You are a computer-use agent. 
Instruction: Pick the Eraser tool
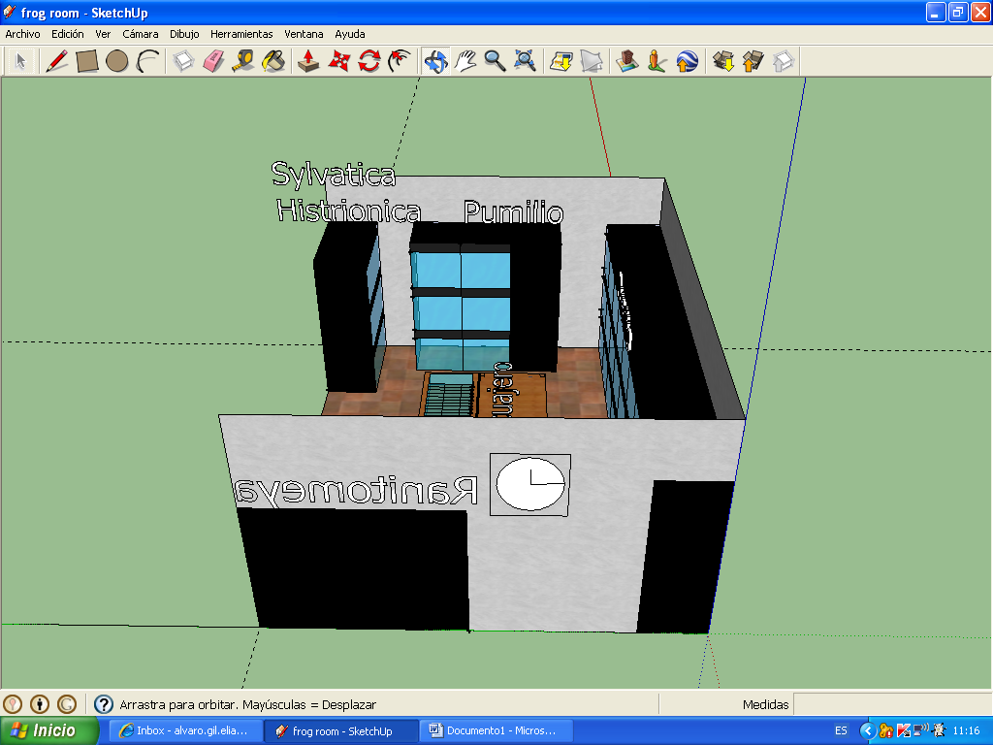coord(213,61)
